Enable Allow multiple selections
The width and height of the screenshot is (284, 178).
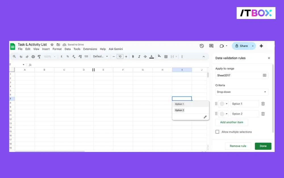[x=217, y=132]
